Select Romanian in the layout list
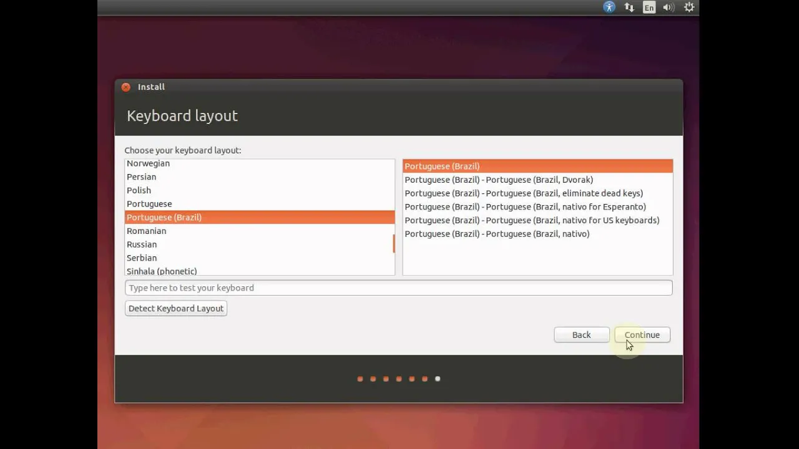Image resolution: width=799 pixels, height=449 pixels. [260, 231]
